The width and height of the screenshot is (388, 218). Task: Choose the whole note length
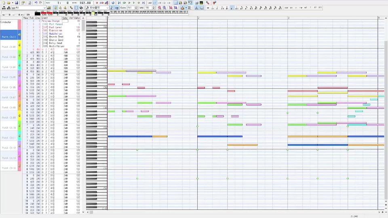(x=208, y=8)
